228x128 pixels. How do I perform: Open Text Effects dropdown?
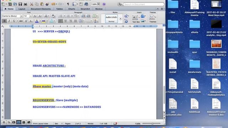52,21
